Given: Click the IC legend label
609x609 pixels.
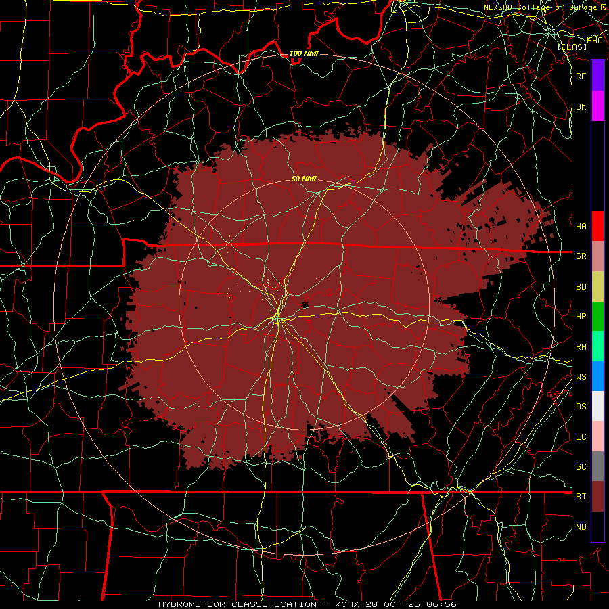Looking at the screenshot, I should (x=581, y=437).
